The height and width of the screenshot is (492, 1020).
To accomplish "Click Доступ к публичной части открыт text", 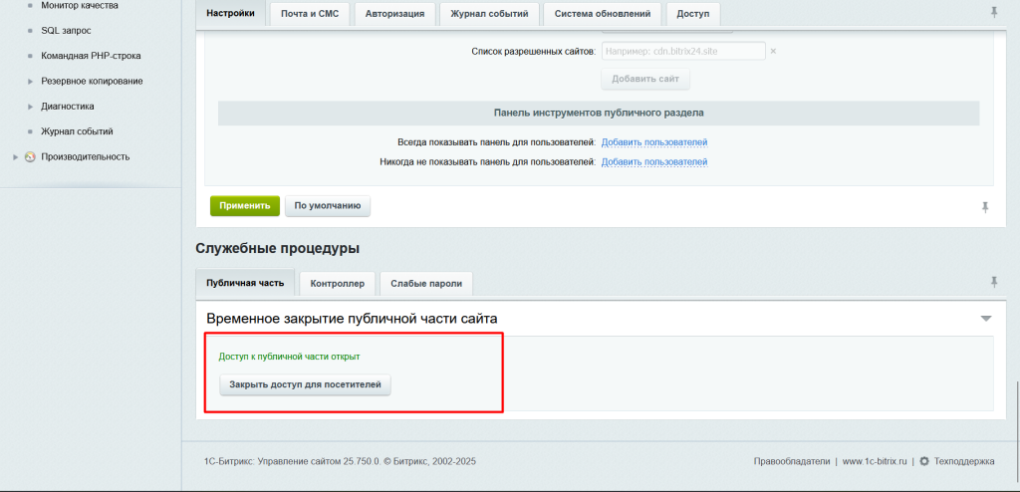I will click(290, 357).
